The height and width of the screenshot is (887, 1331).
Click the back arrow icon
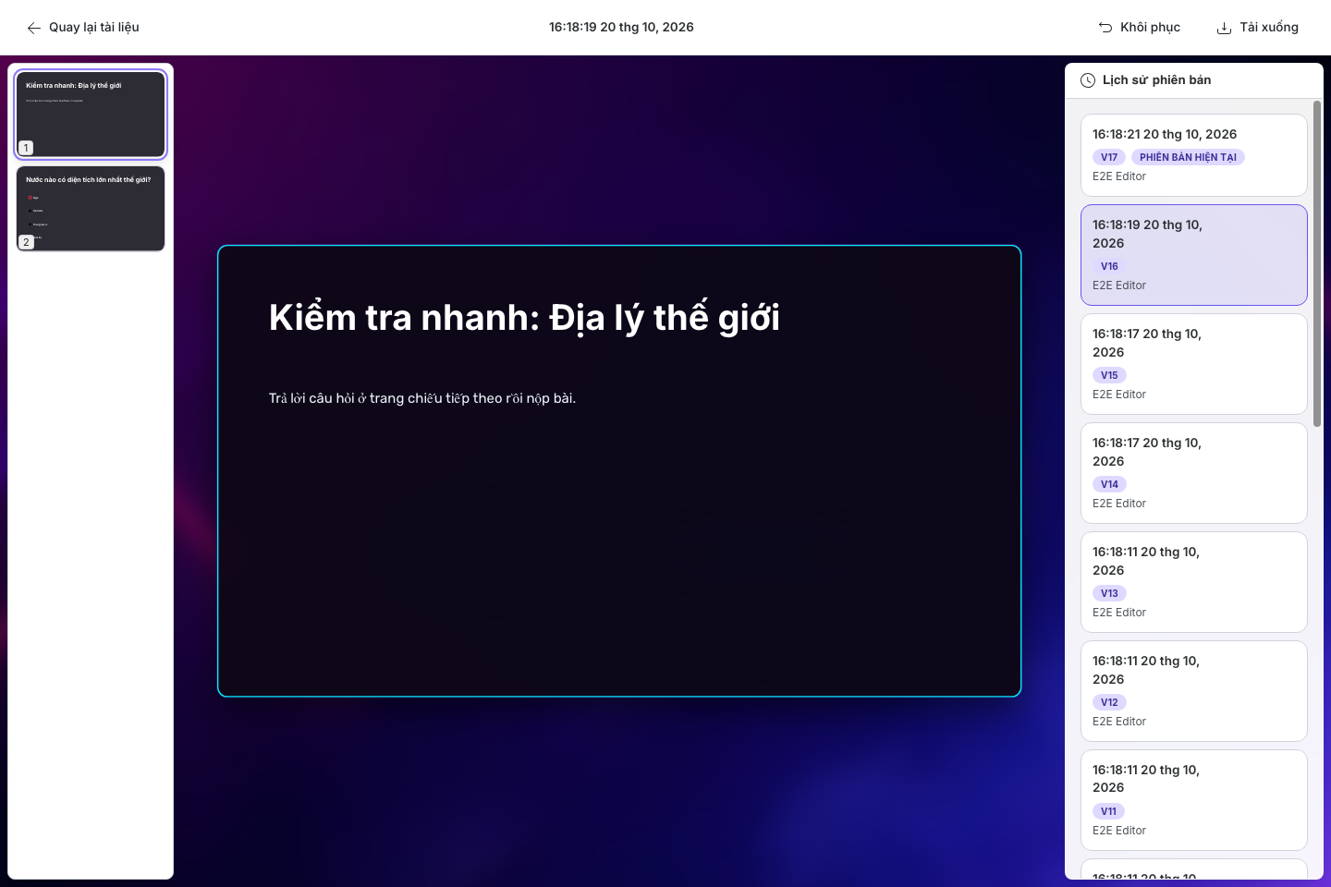click(34, 28)
